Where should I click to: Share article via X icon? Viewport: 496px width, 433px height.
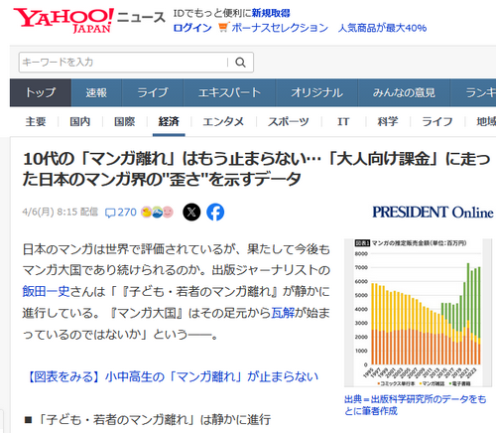pyautogui.click(x=191, y=213)
